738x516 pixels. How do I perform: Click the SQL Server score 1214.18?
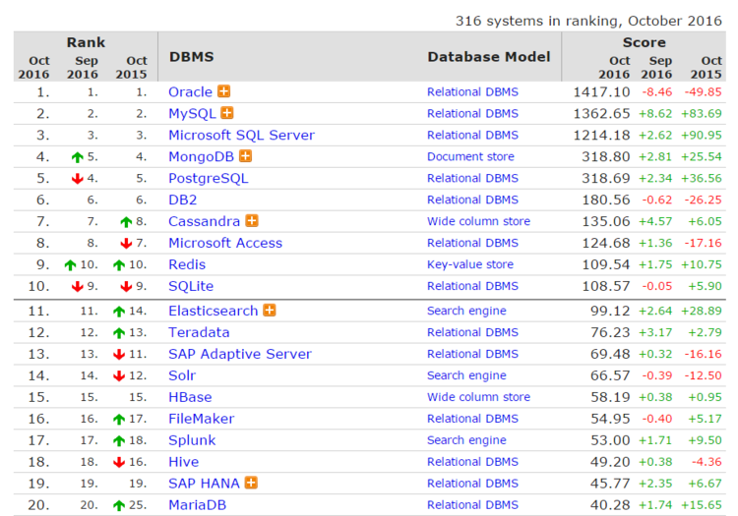pos(601,136)
